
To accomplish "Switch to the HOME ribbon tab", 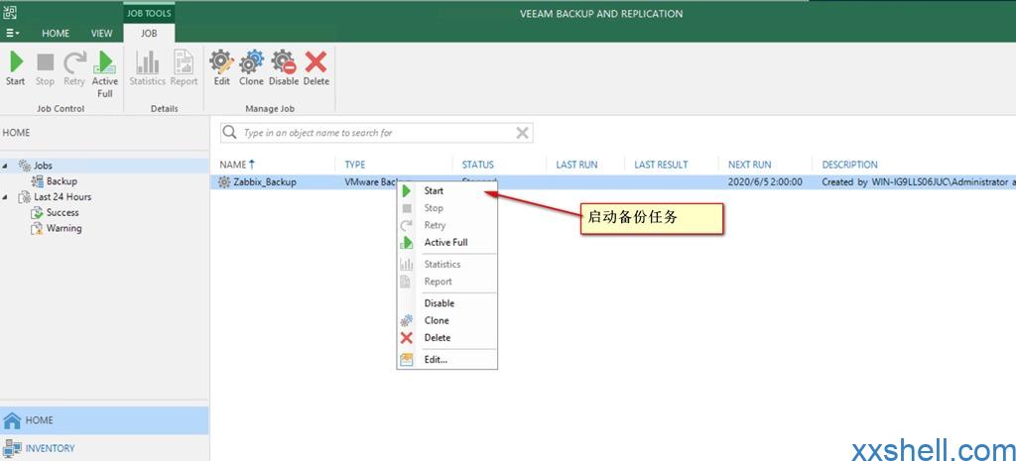I will click(56, 33).
